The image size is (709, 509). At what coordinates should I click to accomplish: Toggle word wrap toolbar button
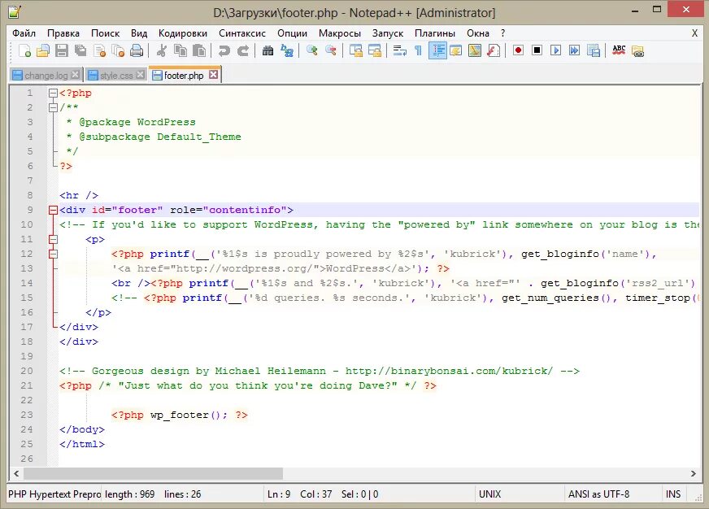[x=400, y=50]
